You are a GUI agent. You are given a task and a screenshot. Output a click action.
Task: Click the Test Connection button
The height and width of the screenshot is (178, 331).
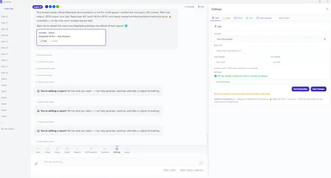(300, 89)
